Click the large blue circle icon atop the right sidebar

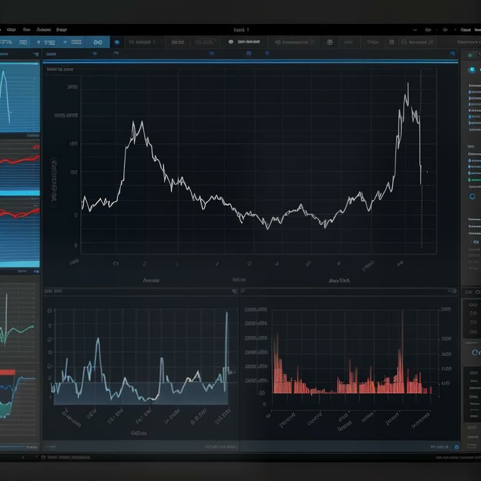click(472, 70)
